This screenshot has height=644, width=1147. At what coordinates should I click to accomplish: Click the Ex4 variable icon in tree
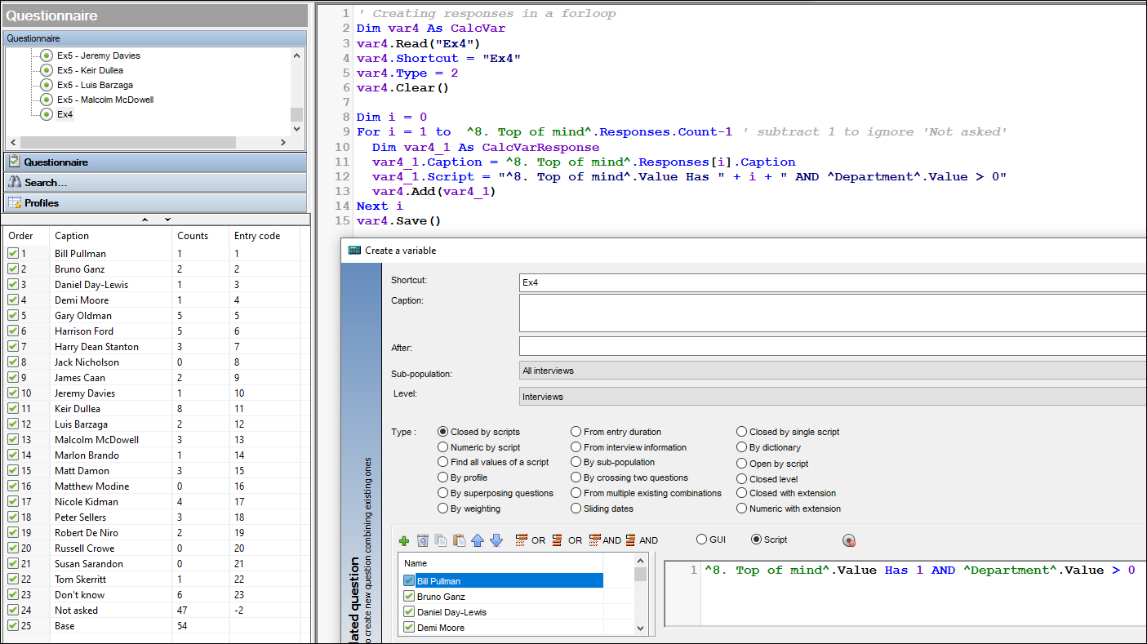point(47,114)
